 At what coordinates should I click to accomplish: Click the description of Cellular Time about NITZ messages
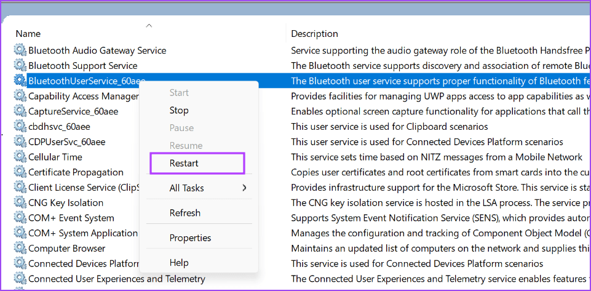pyautogui.click(x=437, y=157)
